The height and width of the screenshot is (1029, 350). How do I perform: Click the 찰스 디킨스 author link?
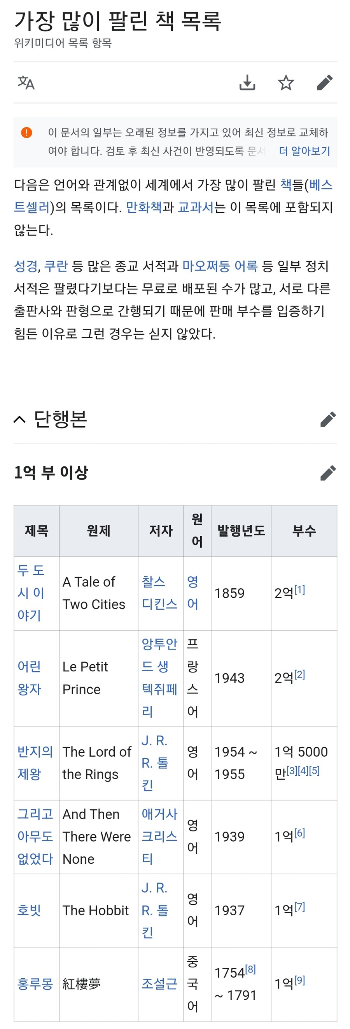coord(159,593)
